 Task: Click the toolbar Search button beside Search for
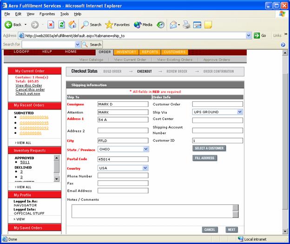pos(92,45)
